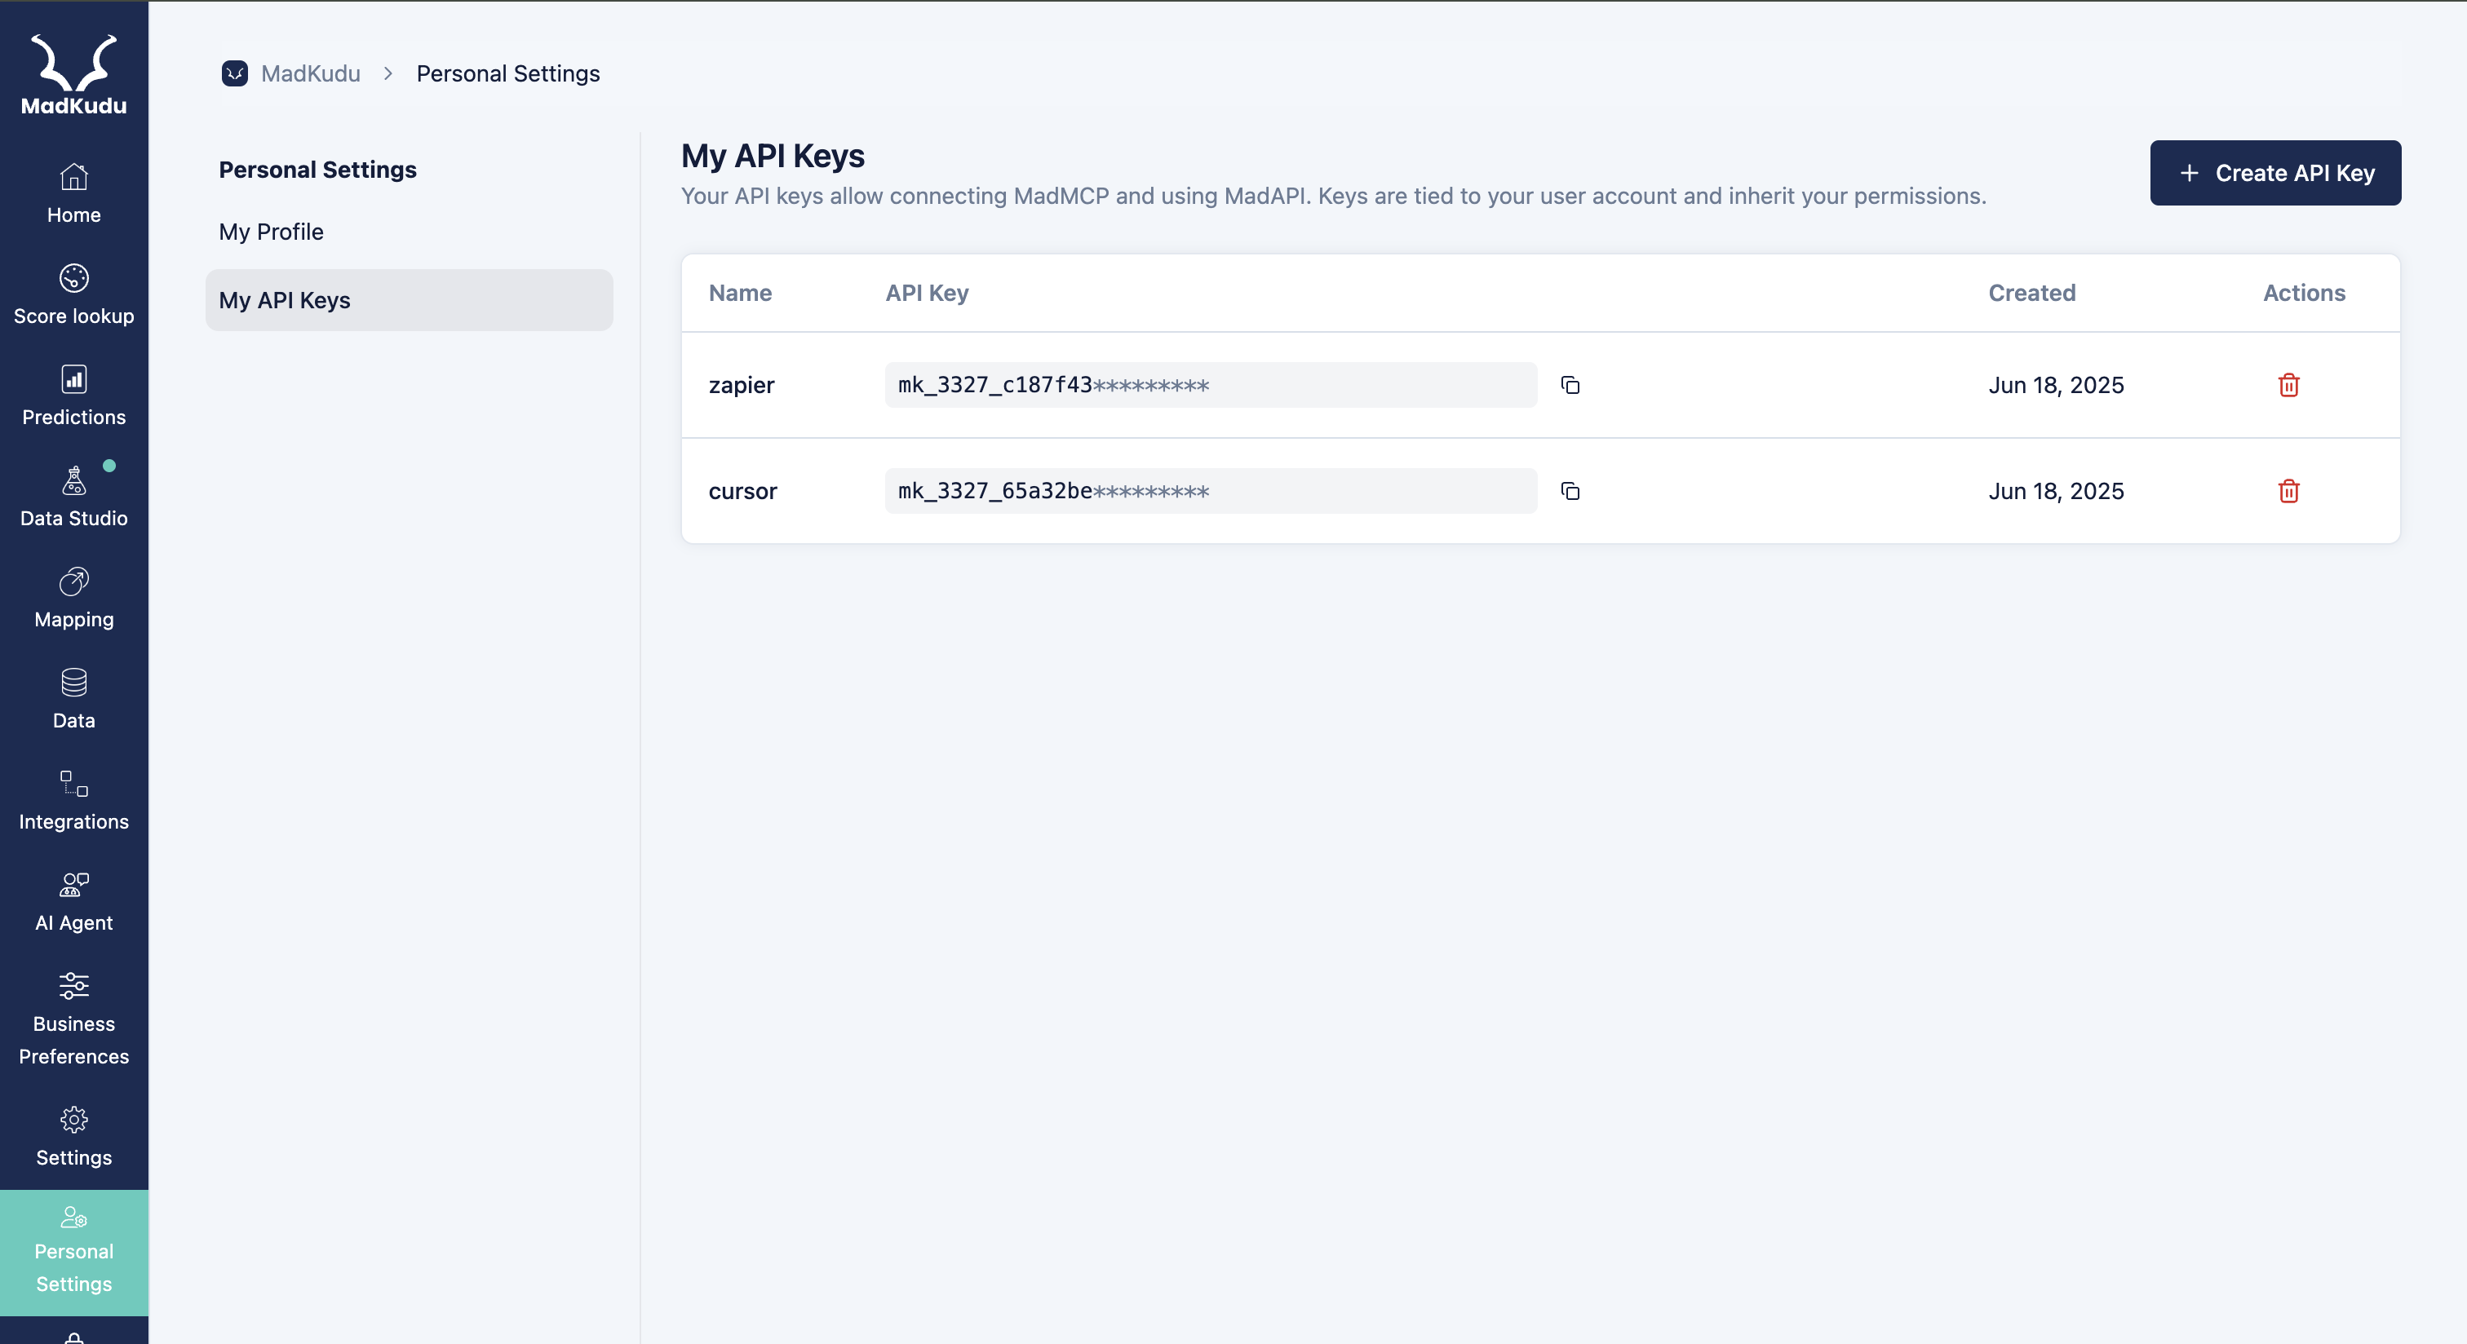
Task: Go to Home in sidebar
Action: point(73,193)
